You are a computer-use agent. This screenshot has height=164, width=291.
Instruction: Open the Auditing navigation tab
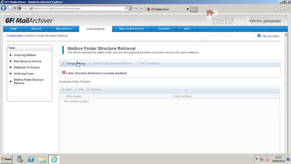(x=164, y=29)
